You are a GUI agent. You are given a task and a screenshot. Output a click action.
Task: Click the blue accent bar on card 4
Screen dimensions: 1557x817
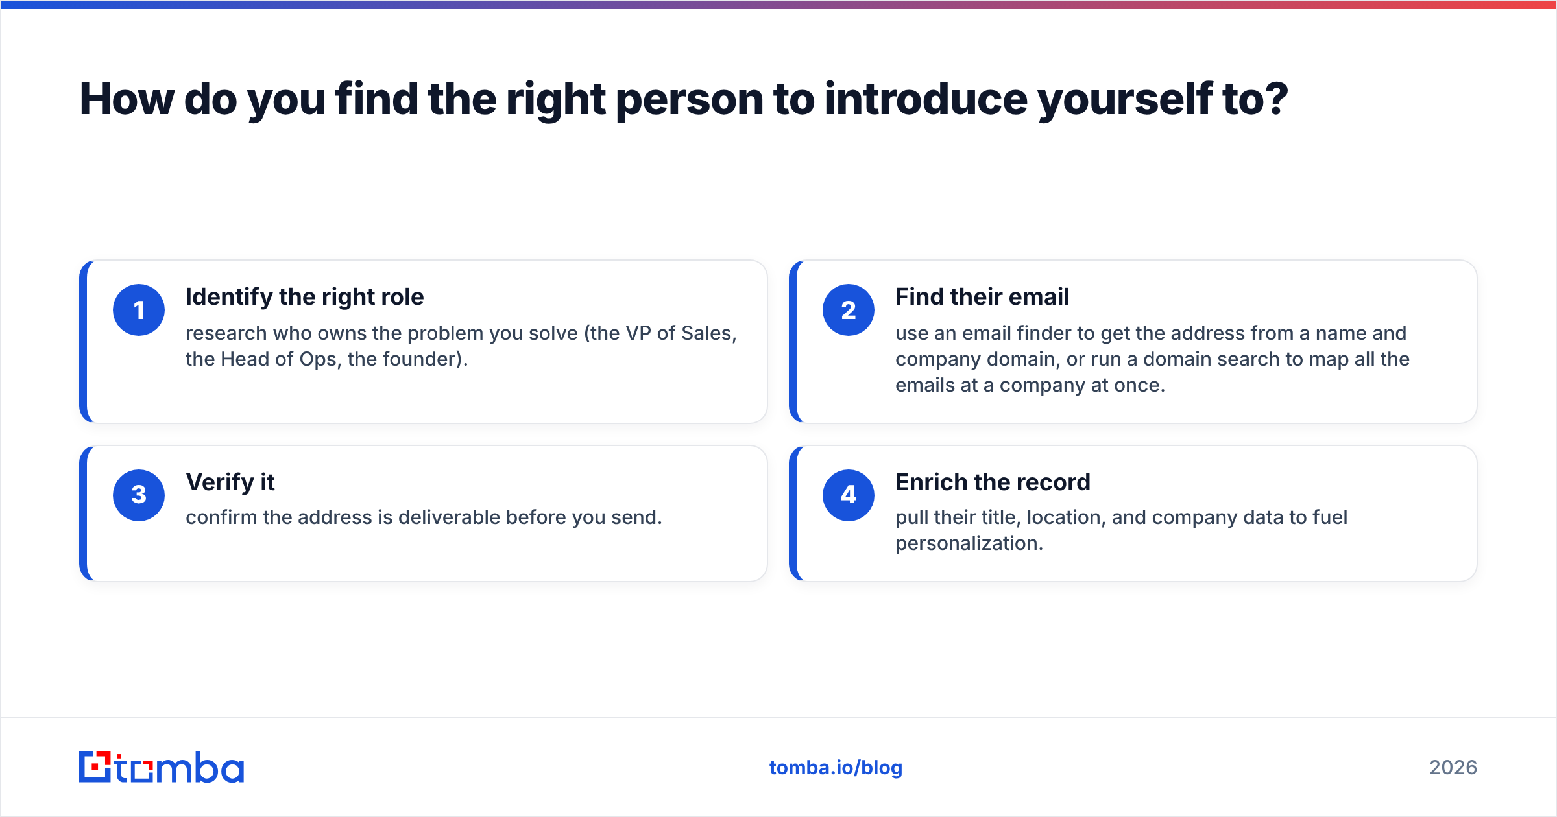793,514
